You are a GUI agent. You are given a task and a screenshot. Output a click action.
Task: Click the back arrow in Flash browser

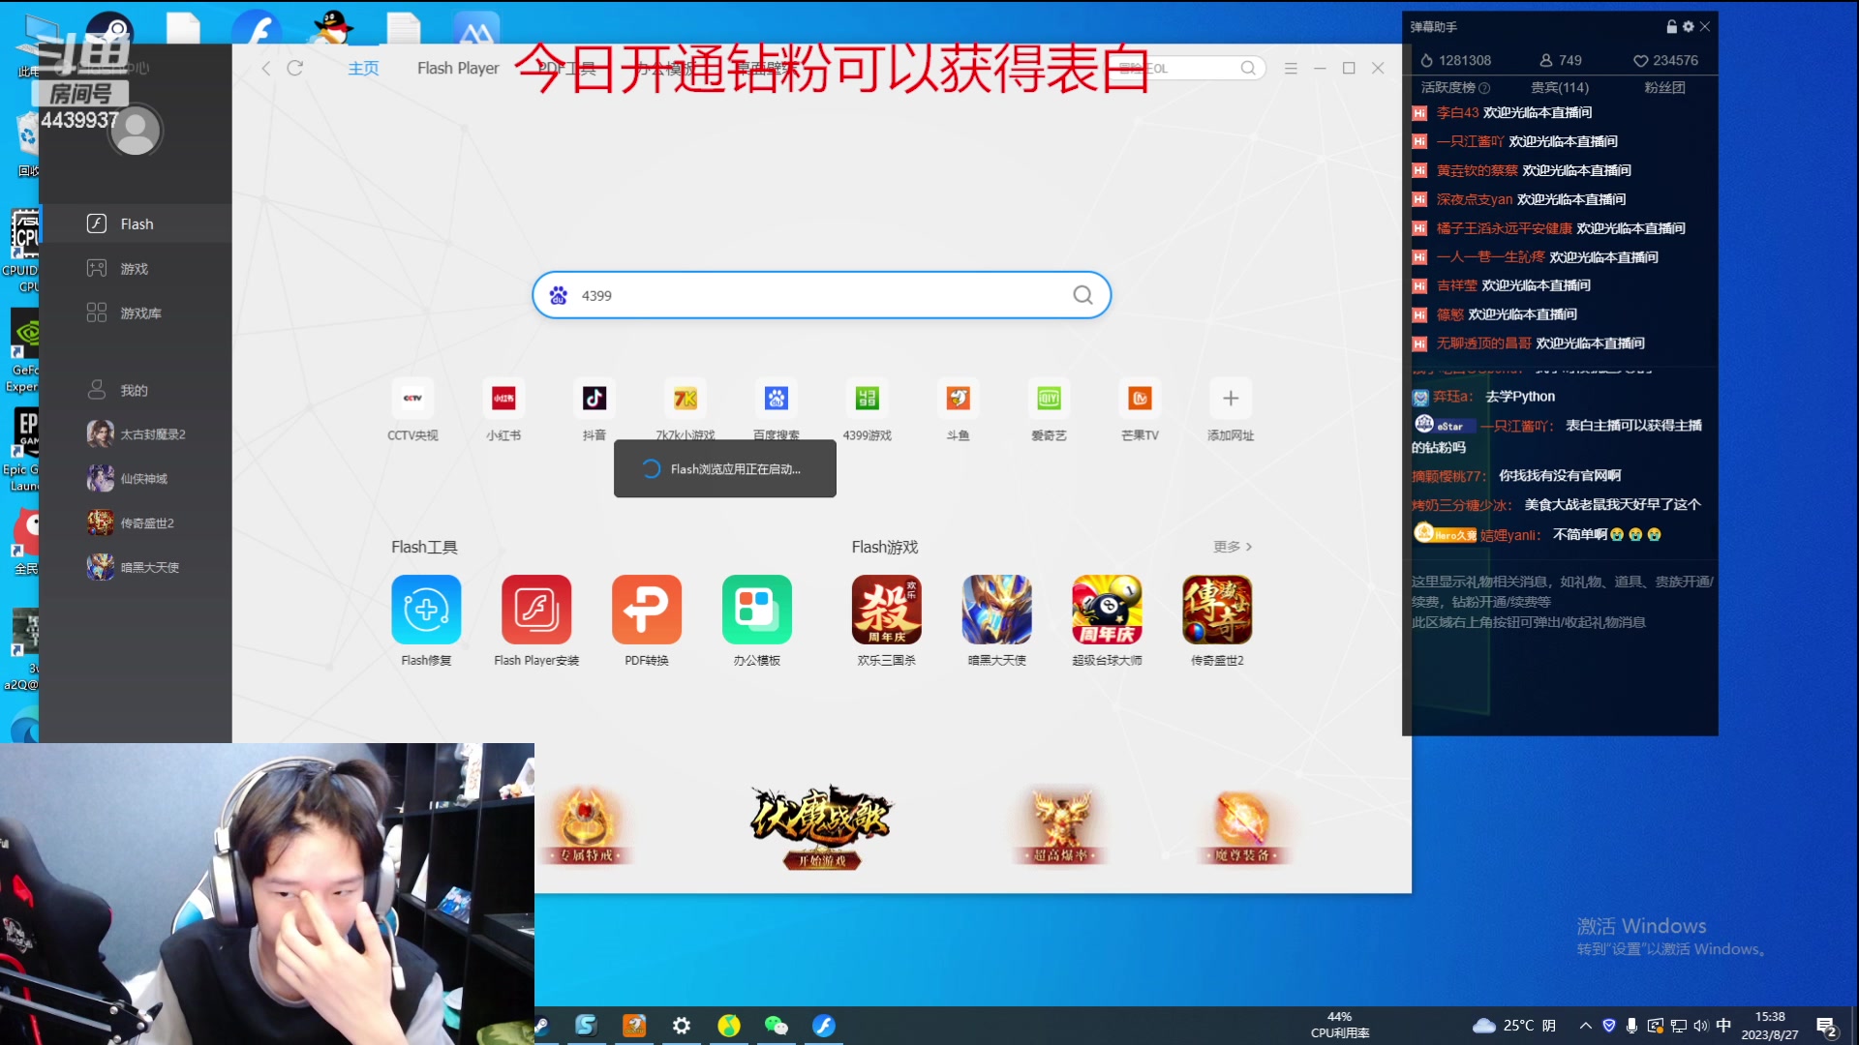point(265,68)
